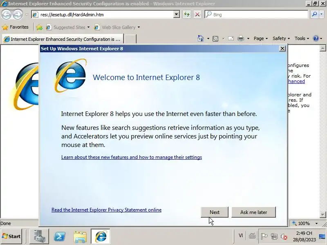The image size is (327, 245).
Task: Click the address bar with res://iesetup.dll URL
Action: (x=103, y=15)
